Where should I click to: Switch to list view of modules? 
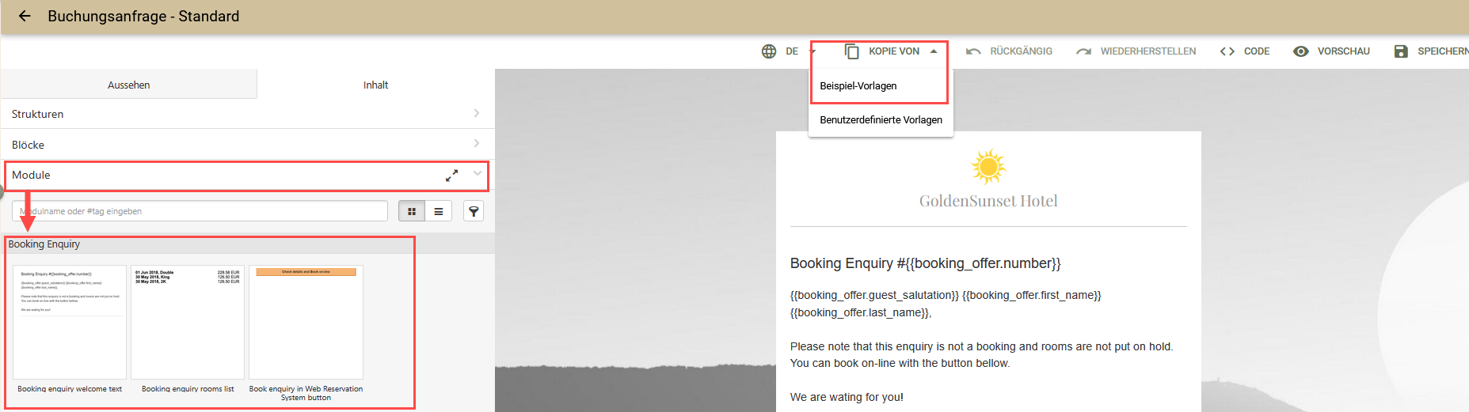tap(439, 211)
